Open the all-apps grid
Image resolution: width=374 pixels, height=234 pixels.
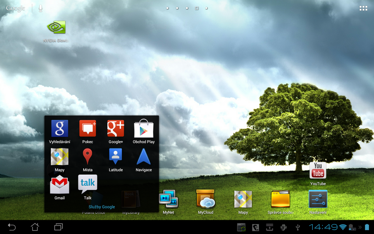363,8
